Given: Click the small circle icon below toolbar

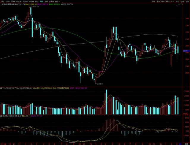Looking at the screenshot, I should pyautogui.click(x=179, y=4).
